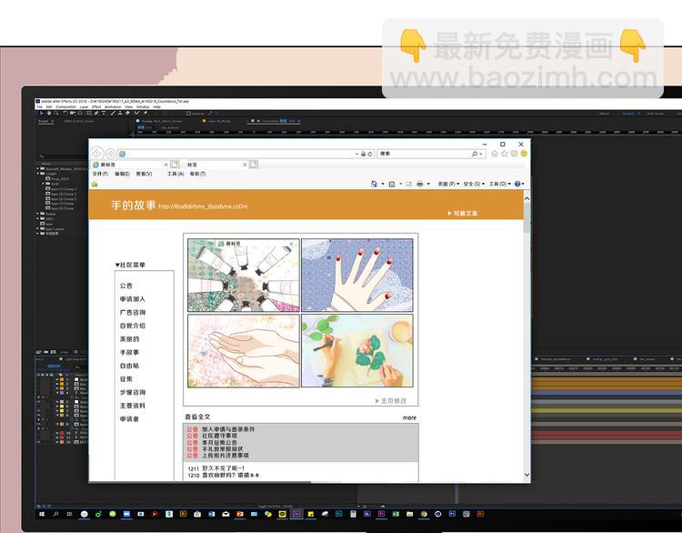Click the browser forward arrow button
The height and width of the screenshot is (533, 682).
tap(110, 154)
